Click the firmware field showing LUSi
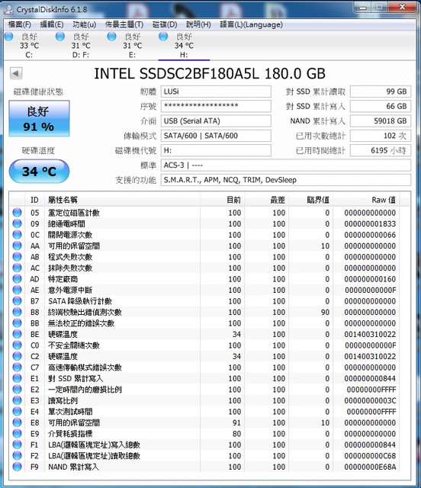The width and height of the screenshot is (421, 488). click(x=216, y=91)
